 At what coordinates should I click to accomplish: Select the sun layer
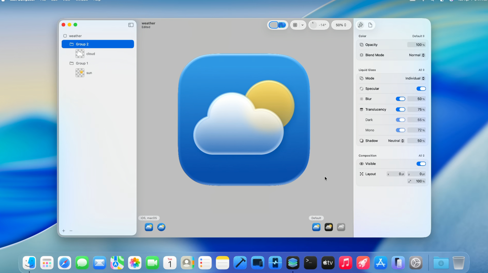point(98,73)
